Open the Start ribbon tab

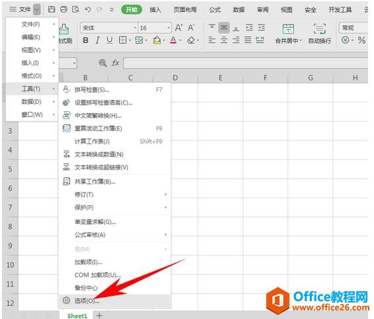tap(132, 10)
